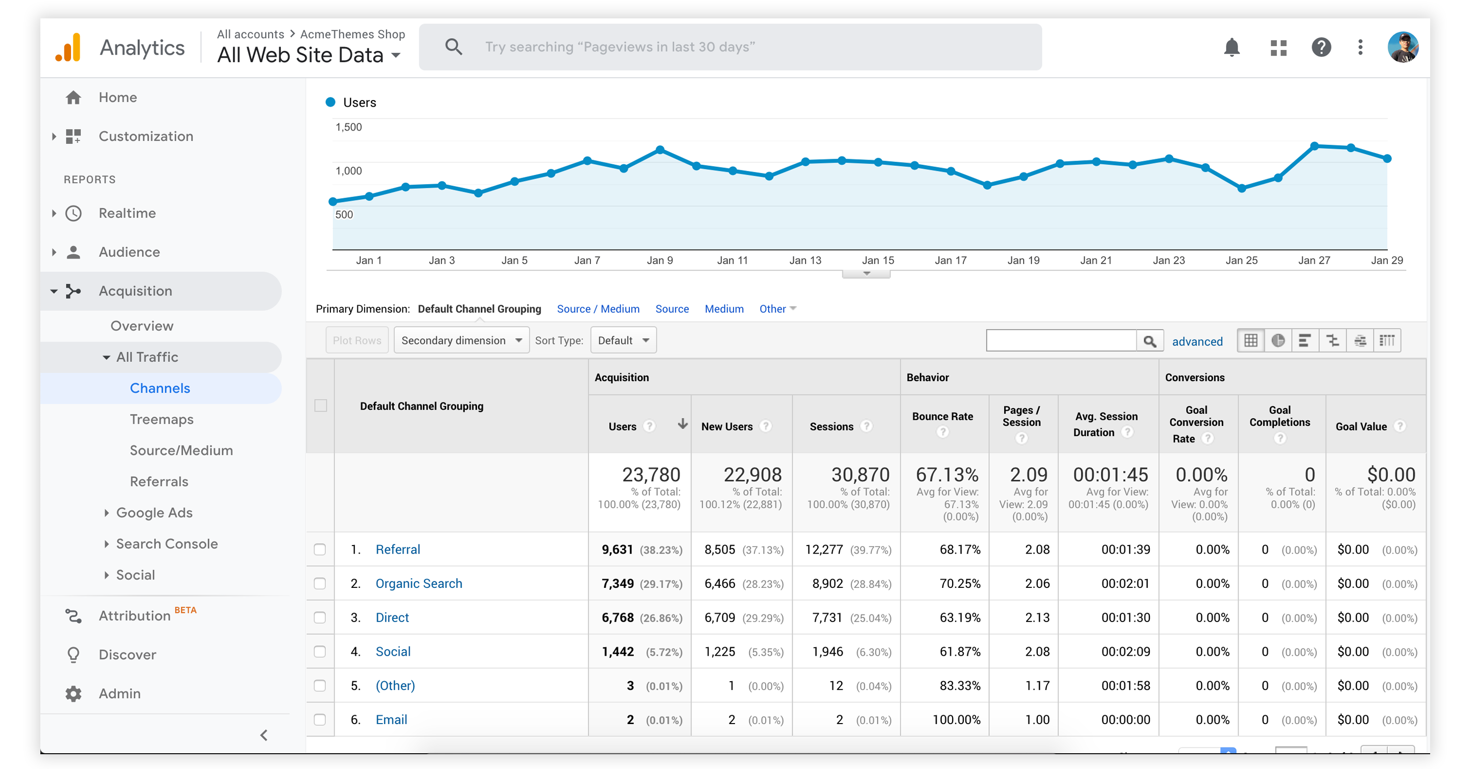Open the three-dot more options menu
This screenshot has width=1471, height=769.
click(x=1360, y=47)
